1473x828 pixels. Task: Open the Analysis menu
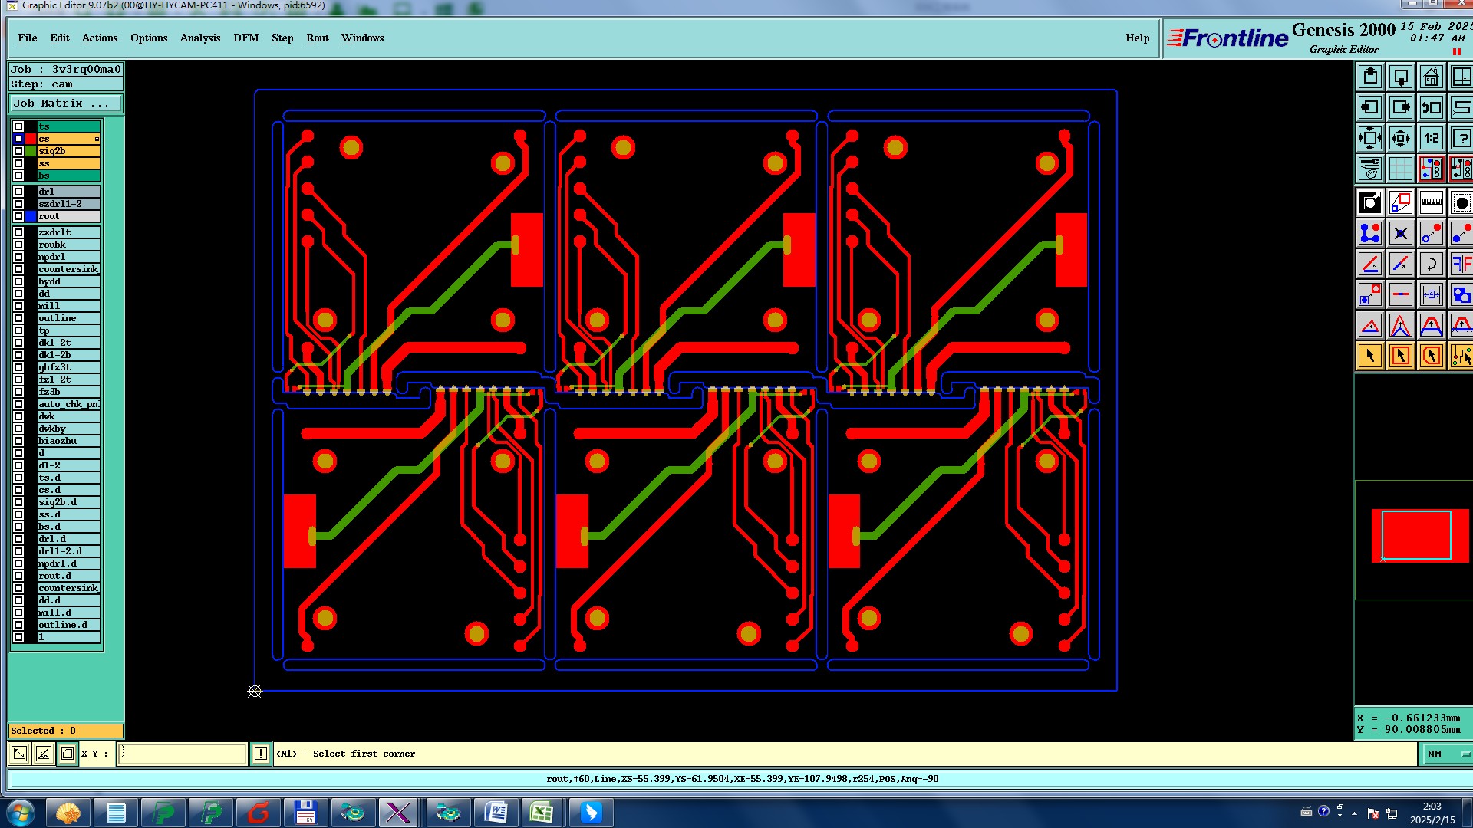point(199,38)
